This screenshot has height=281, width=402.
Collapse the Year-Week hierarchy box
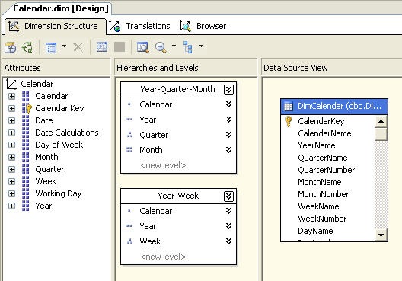(228, 196)
